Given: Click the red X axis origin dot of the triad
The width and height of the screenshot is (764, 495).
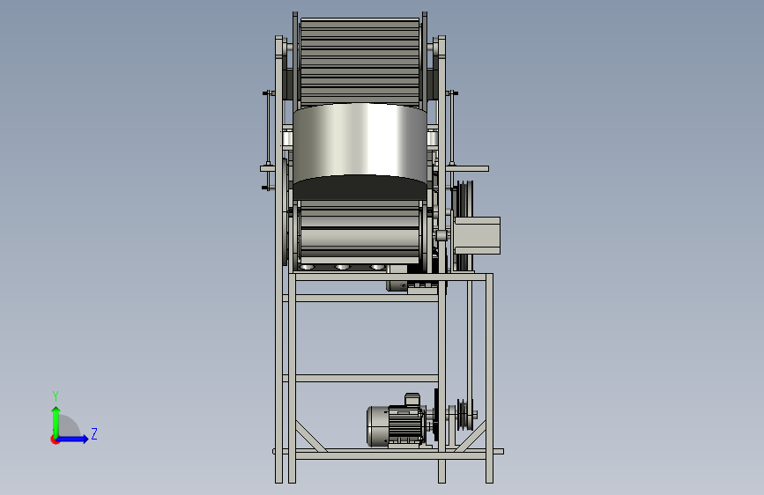Looking at the screenshot, I should click(x=55, y=440).
